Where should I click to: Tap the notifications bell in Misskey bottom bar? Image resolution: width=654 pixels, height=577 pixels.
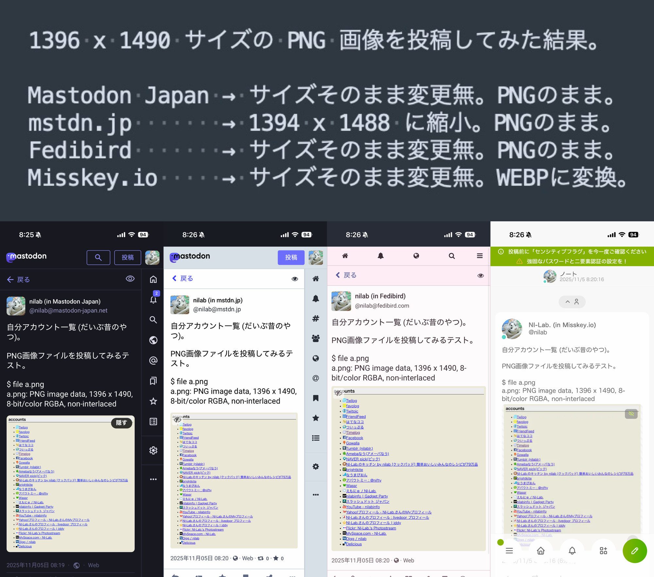click(x=572, y=551)
